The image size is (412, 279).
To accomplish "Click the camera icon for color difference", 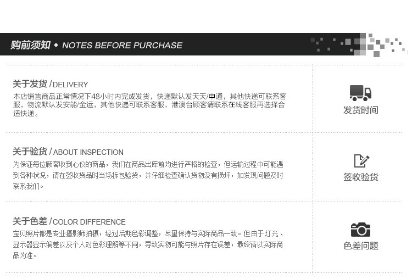I will [x=360, y=229].
